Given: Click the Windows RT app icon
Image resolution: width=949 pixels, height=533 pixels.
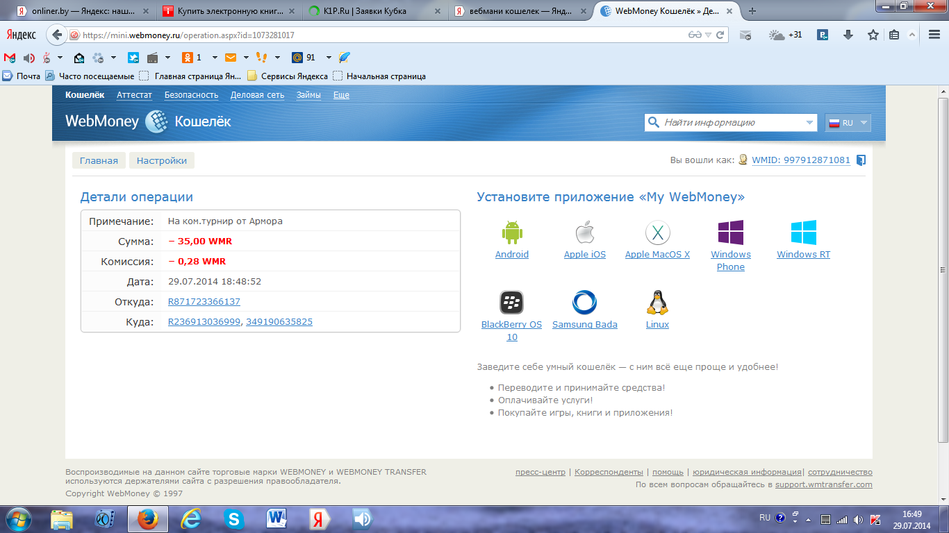Looking at the screenshot, I should (x=803, y=232).
